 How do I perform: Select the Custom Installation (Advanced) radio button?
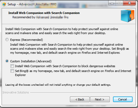tap(7, 61)
